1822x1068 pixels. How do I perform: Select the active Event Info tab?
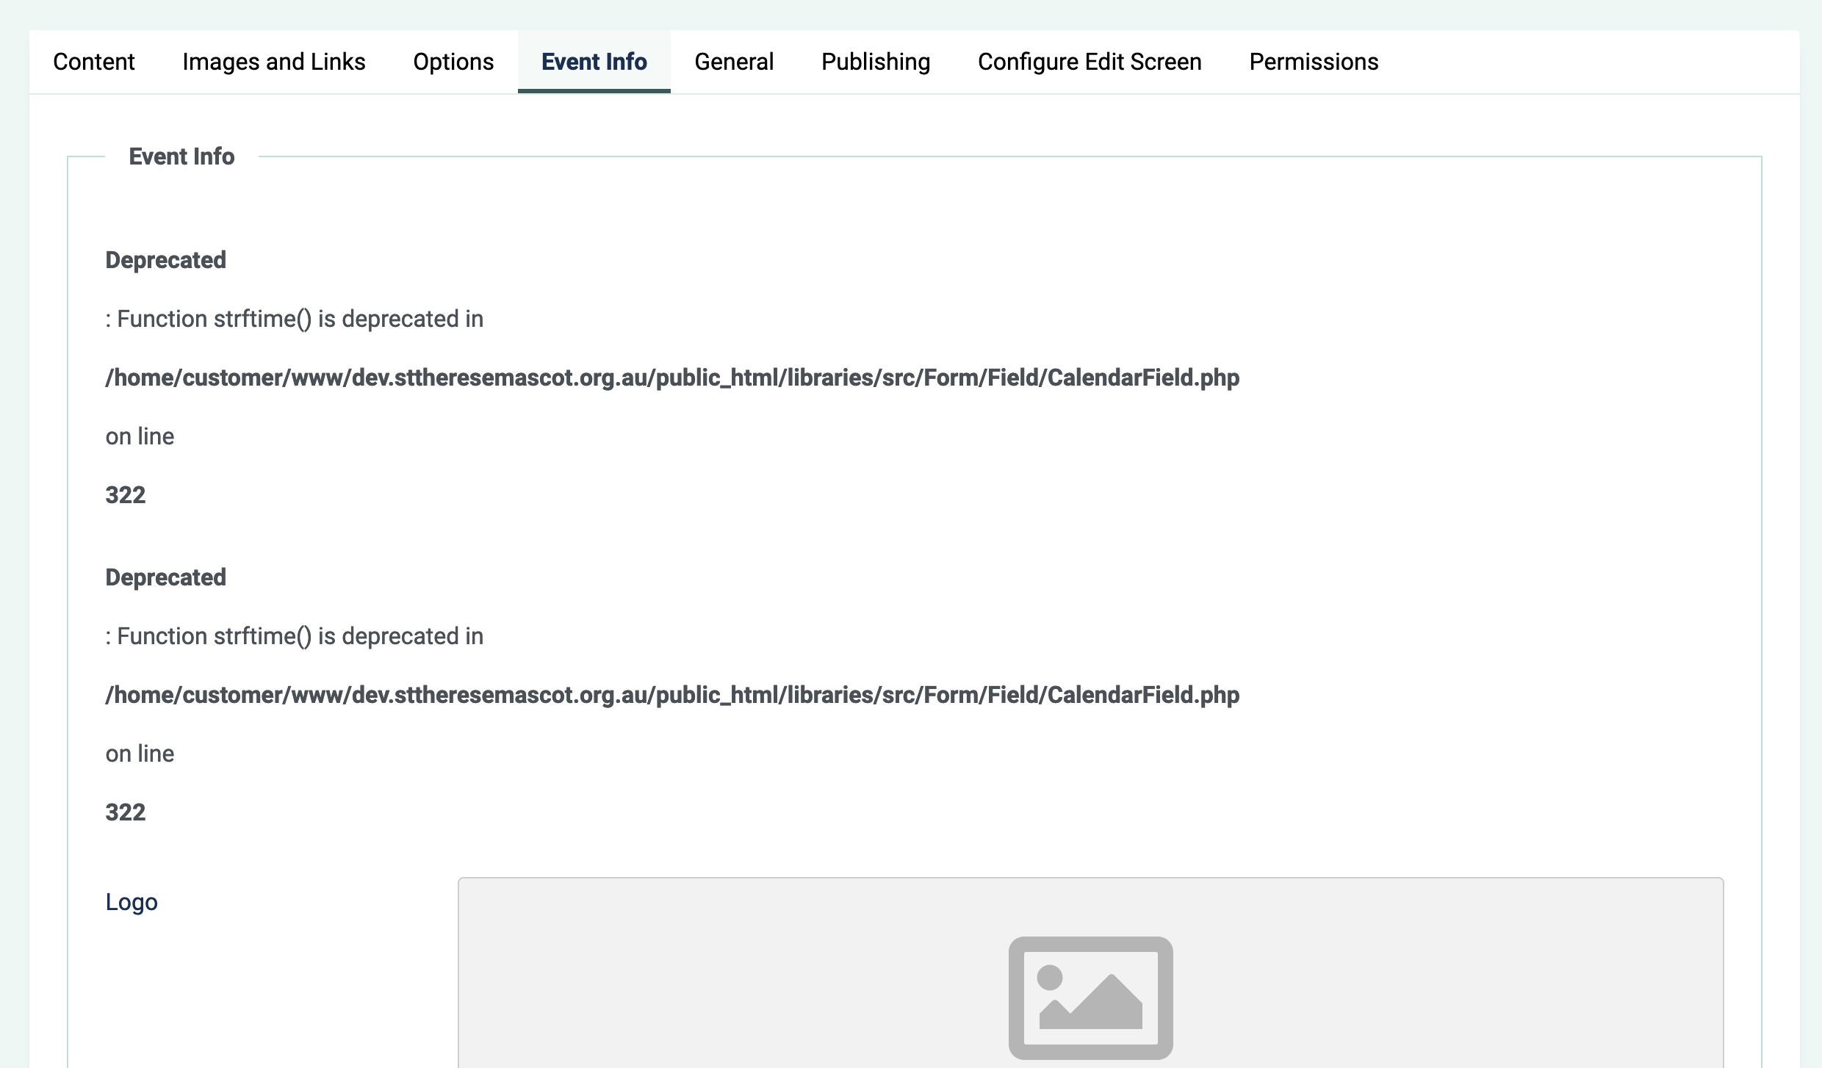point(594,62)
